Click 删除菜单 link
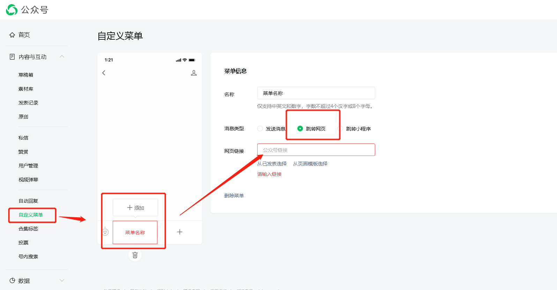The image size is (557, 290). [234, 196]
